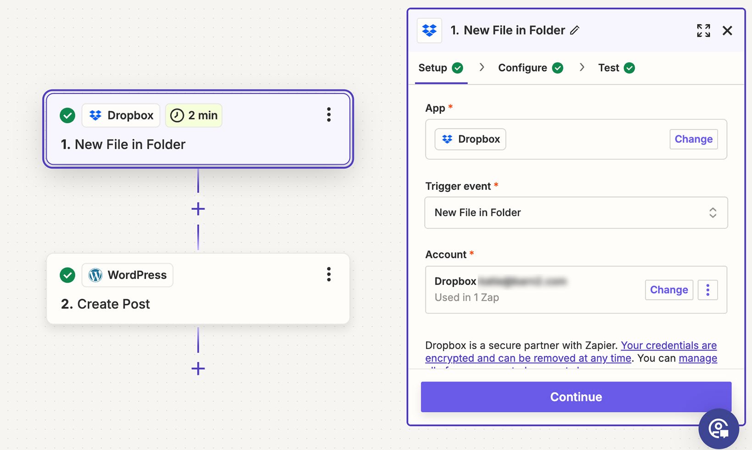Viewport: 752px width, 450px height.
Task: Click the WordPress icon in step 2
Action: coord(95,275)
